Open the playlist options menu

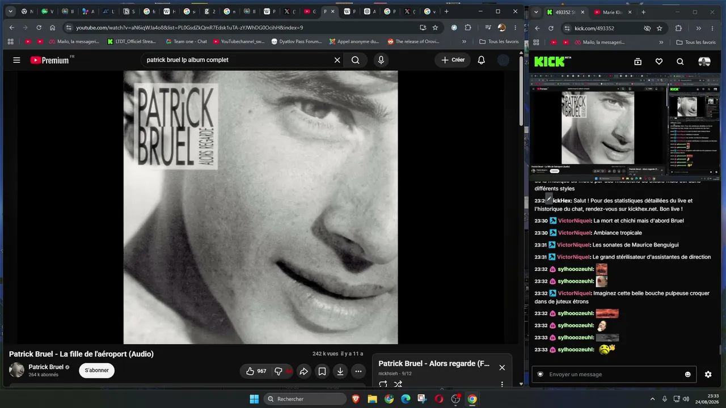coord(502,384)
